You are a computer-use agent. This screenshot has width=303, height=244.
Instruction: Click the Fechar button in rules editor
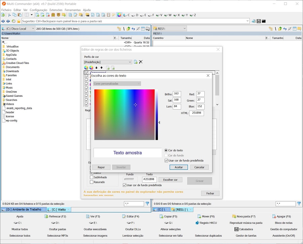click(210, 193)
